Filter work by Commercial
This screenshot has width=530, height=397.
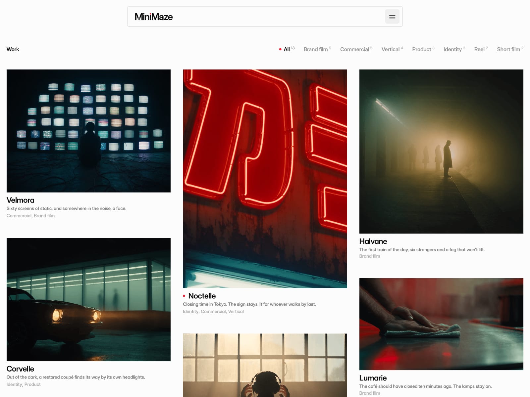click(356, 49)
